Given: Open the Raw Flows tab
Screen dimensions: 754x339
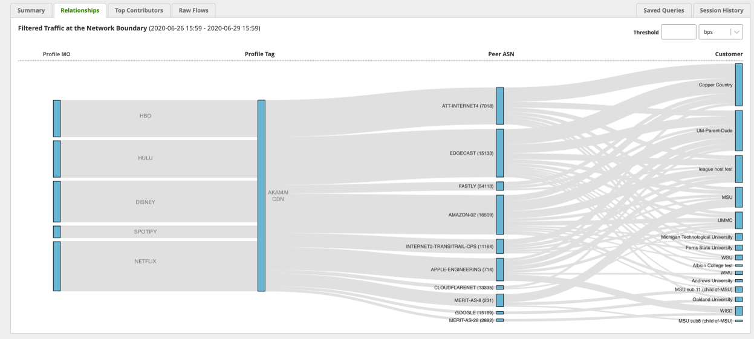Looking at the screenshot, I should click(193, 10).
